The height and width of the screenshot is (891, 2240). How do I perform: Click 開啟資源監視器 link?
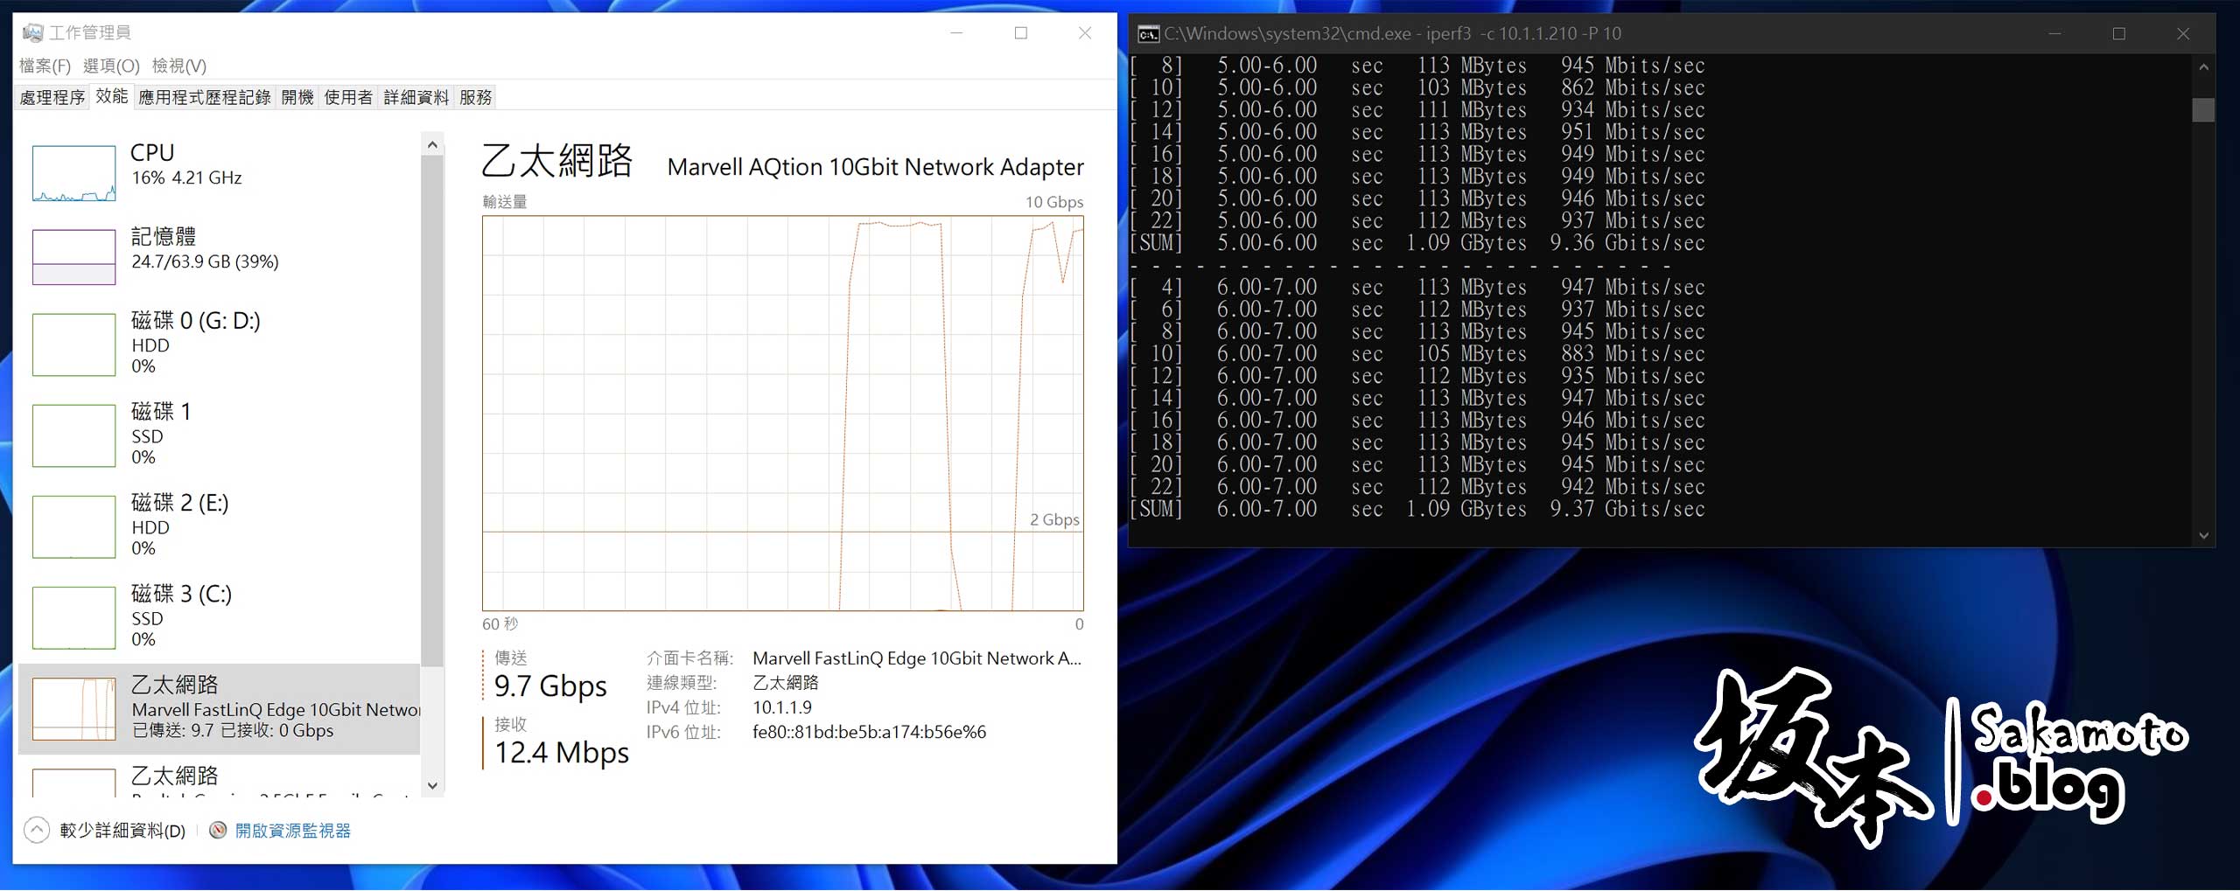point(293,831)
